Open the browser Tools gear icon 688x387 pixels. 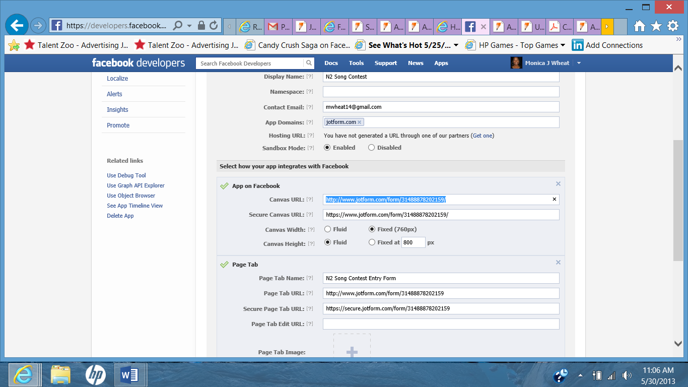tap(672, 26)
